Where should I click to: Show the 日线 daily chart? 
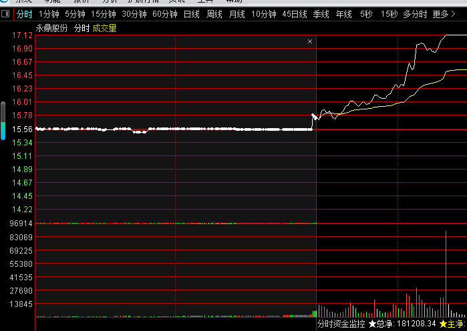(x=191, y=13)
